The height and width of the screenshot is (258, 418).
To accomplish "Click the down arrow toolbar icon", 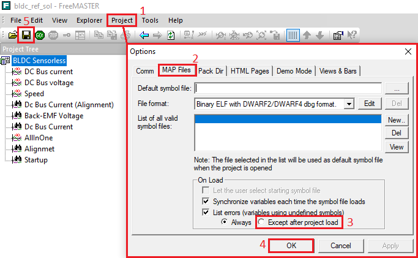I will point(320,35).
